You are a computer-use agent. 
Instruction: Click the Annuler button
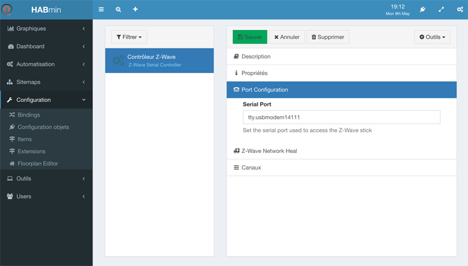tap(286, 37)
